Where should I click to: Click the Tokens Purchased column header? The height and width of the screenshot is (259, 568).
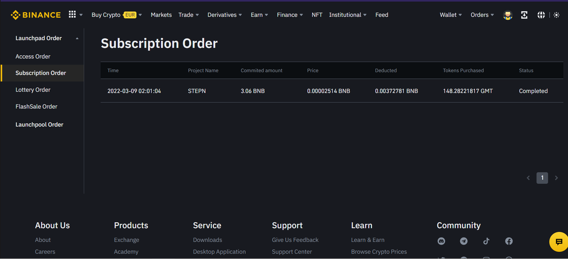[x=463, y=70]
